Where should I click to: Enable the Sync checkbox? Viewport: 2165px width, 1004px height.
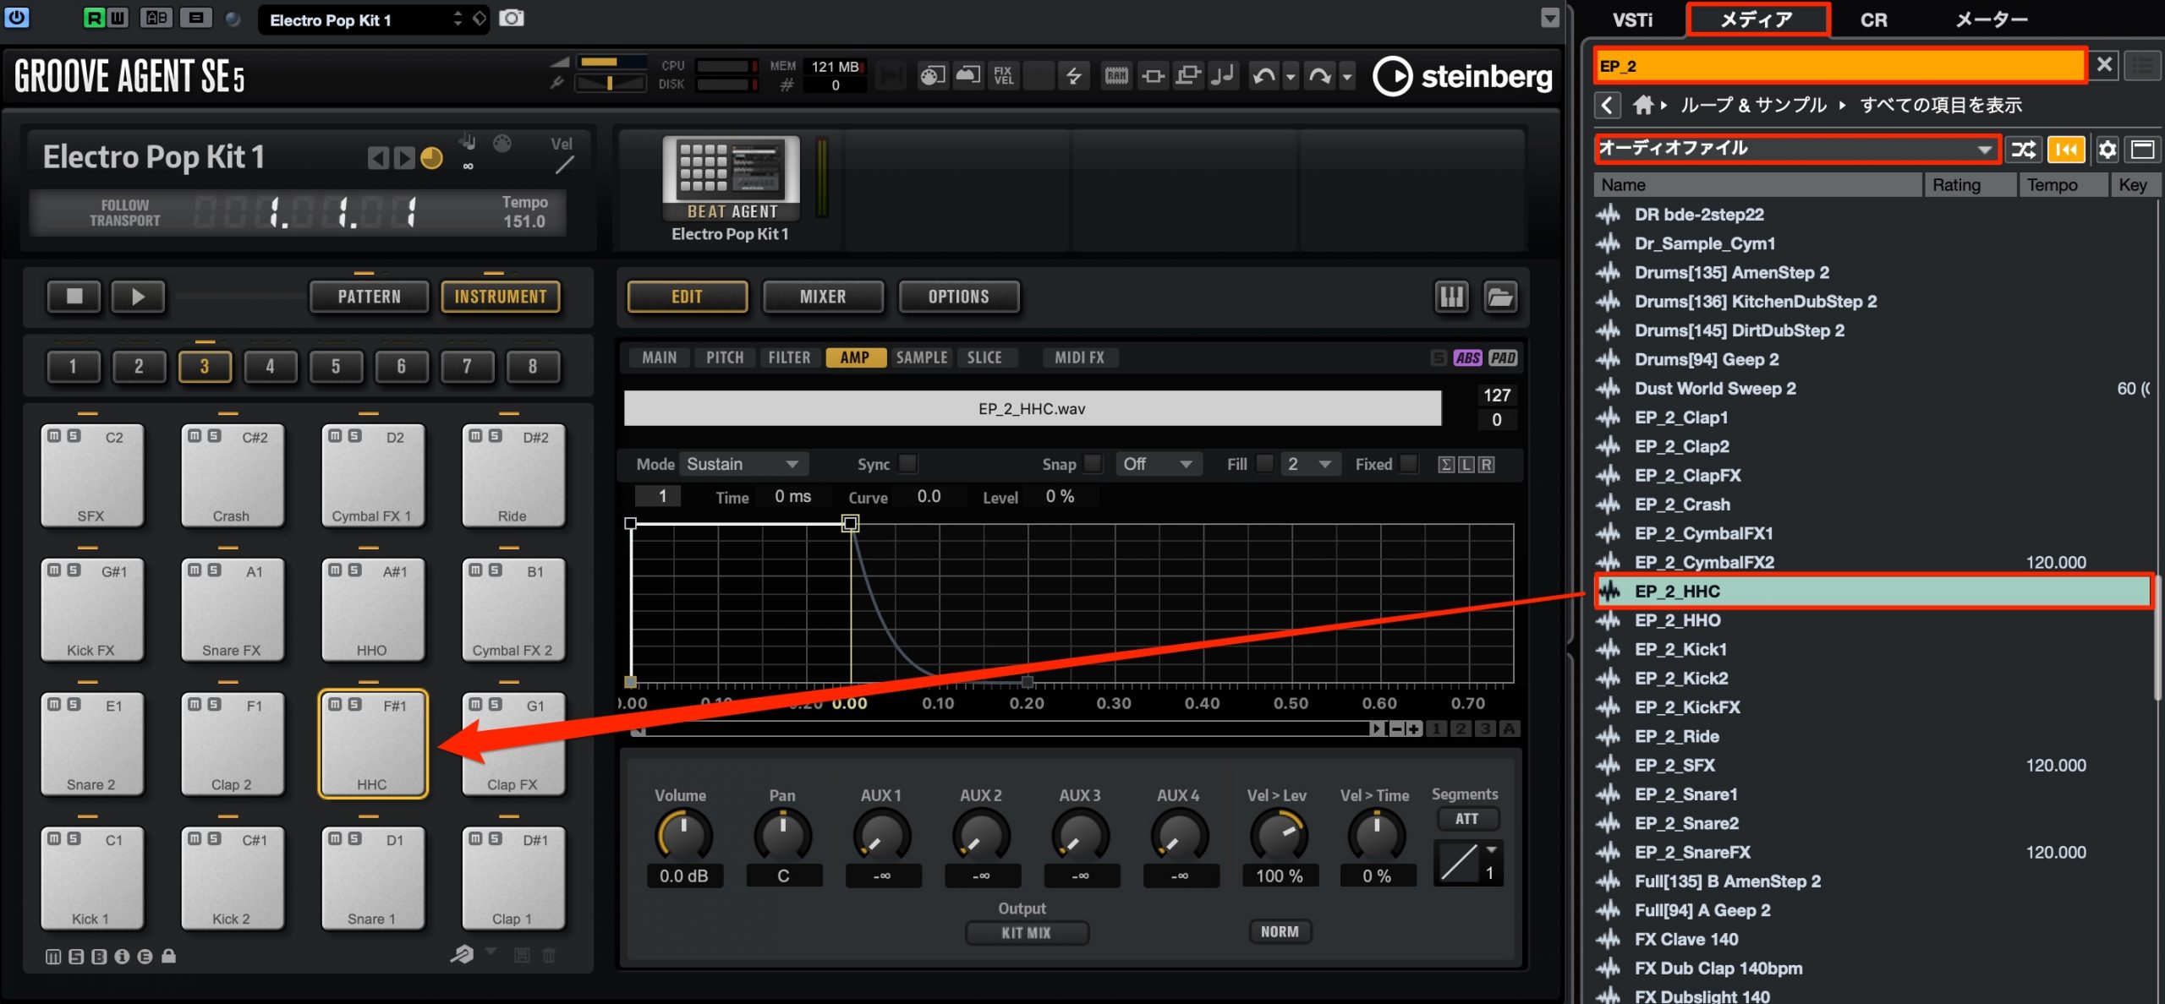(907, 464)
